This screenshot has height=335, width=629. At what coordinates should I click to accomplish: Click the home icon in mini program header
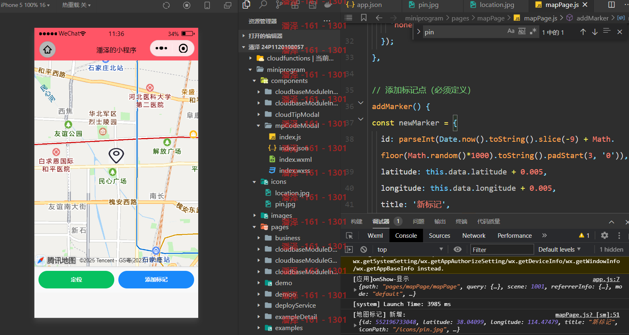pos(48,49)
